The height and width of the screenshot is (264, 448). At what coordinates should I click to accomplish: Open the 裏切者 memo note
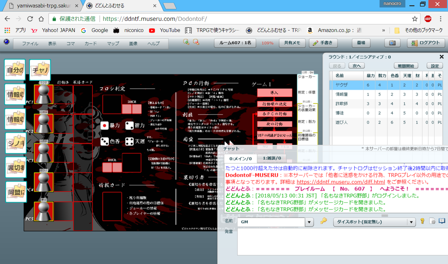click(x=15, y=167)
